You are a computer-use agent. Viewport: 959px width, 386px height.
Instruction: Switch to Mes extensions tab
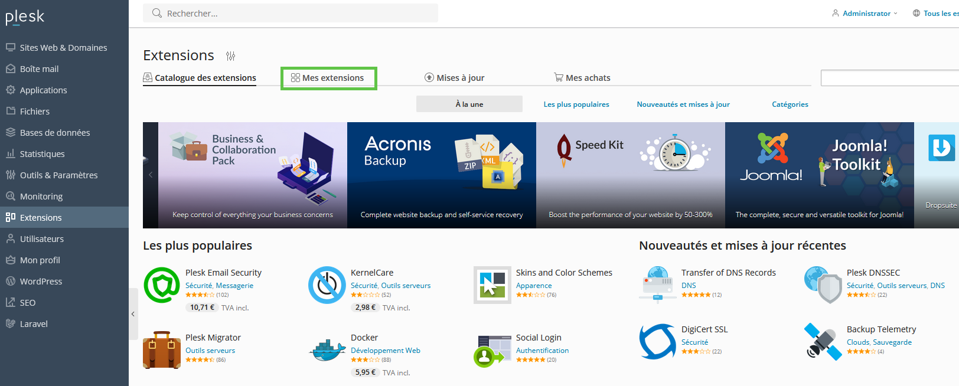pyautogui.click(x=328, y=78)
